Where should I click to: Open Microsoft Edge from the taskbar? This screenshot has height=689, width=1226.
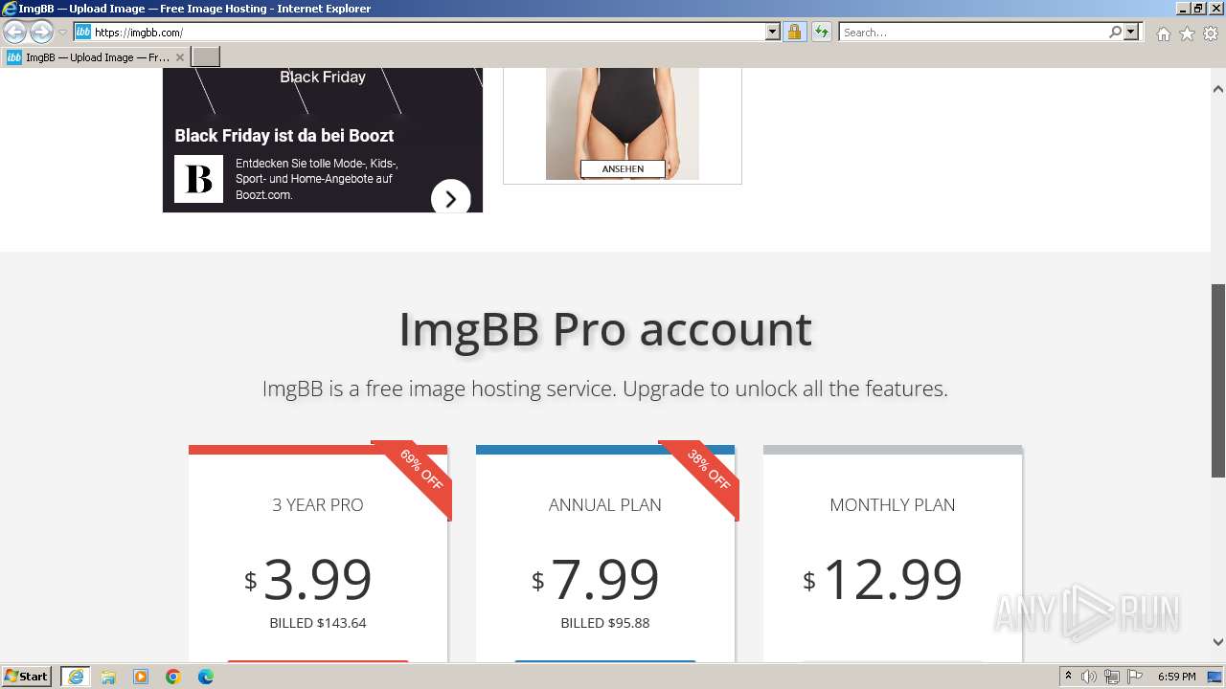tap(206, 677)
